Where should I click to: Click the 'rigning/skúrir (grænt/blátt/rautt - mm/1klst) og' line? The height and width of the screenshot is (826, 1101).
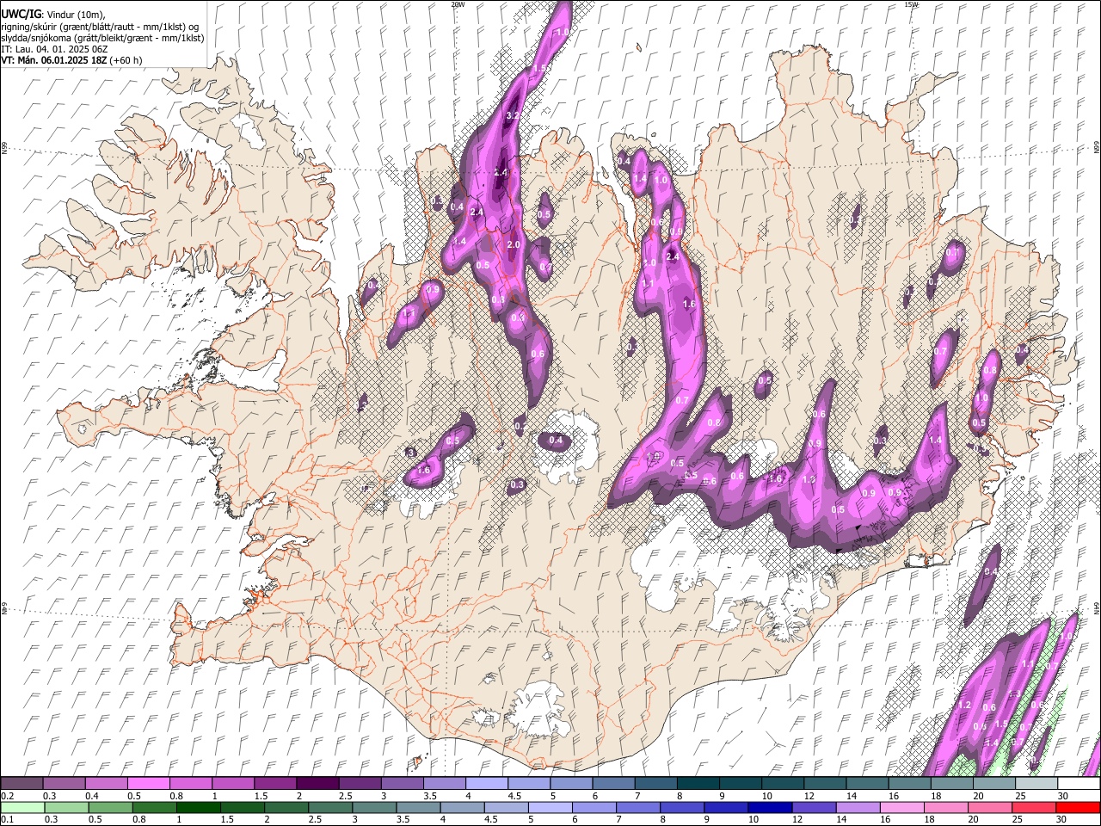100,26
